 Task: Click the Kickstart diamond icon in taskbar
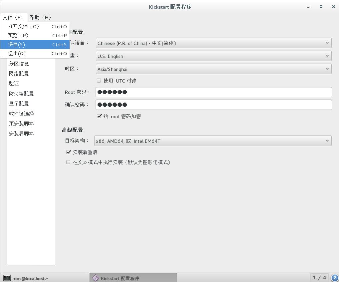click(x=96, y=278)
